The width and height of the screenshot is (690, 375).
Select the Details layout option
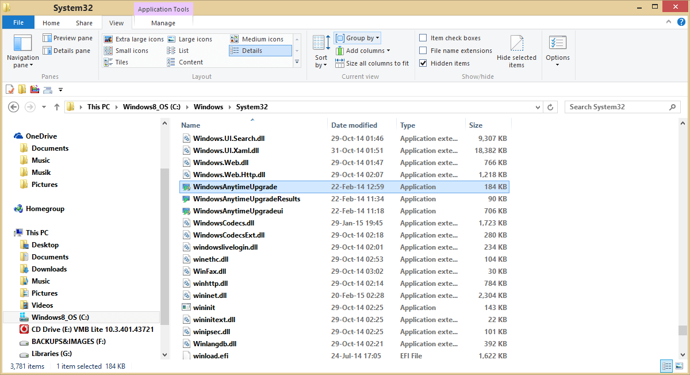[x=260, y=51]
